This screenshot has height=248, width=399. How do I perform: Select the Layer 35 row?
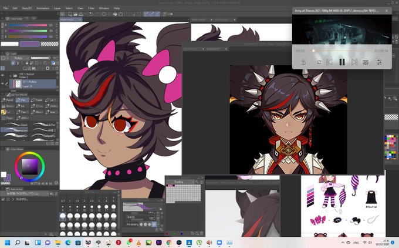[x=33, y=83]
